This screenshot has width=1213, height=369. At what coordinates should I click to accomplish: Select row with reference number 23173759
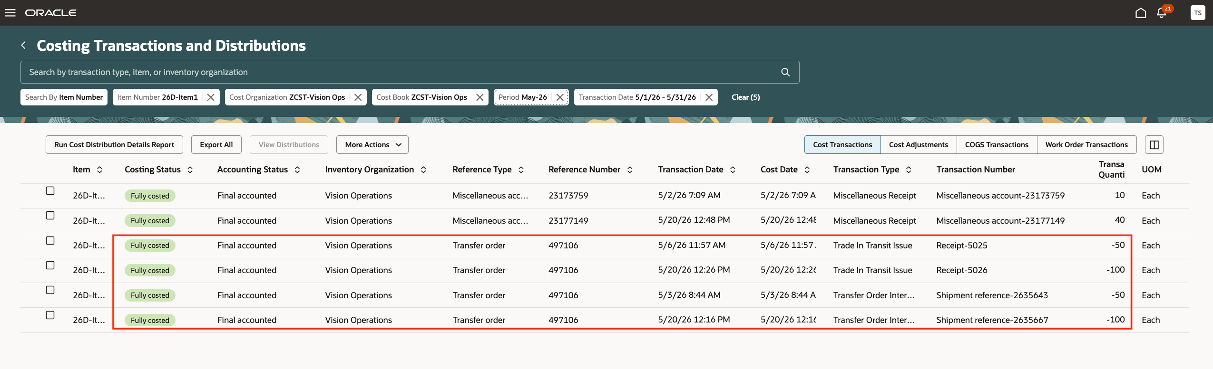point(50,191)
